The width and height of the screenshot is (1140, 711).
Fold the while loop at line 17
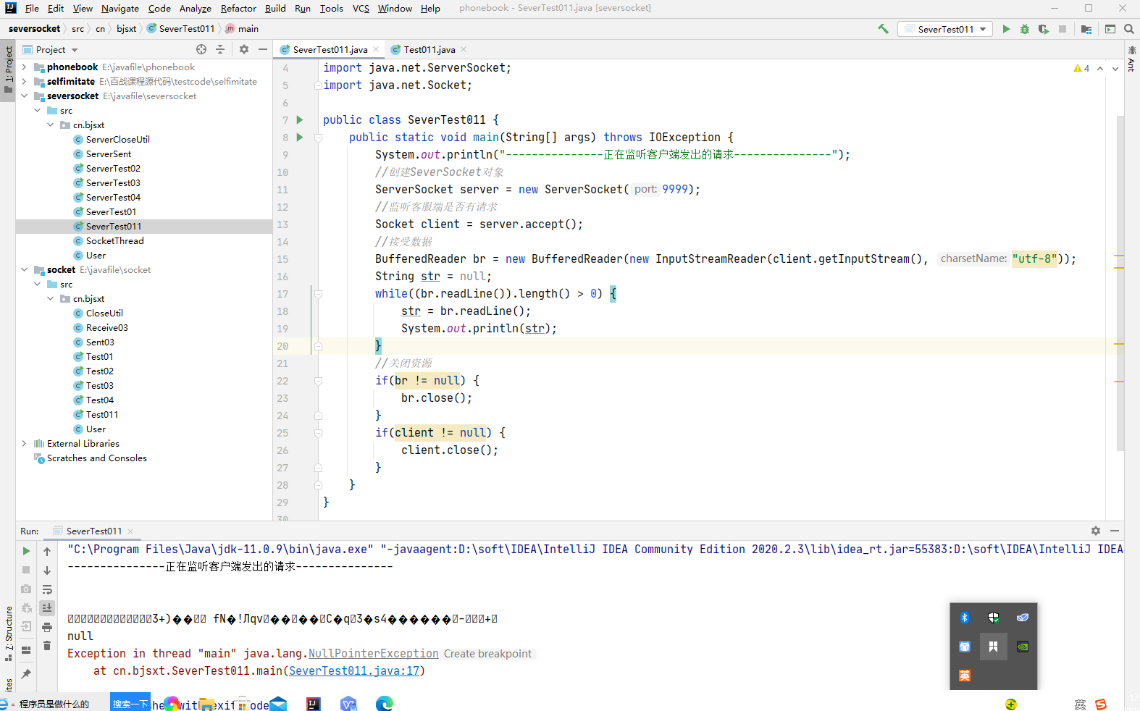(318, 294)
